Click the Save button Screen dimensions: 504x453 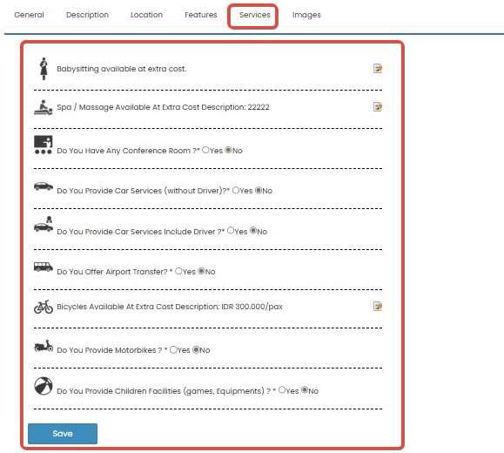point(63,434)
